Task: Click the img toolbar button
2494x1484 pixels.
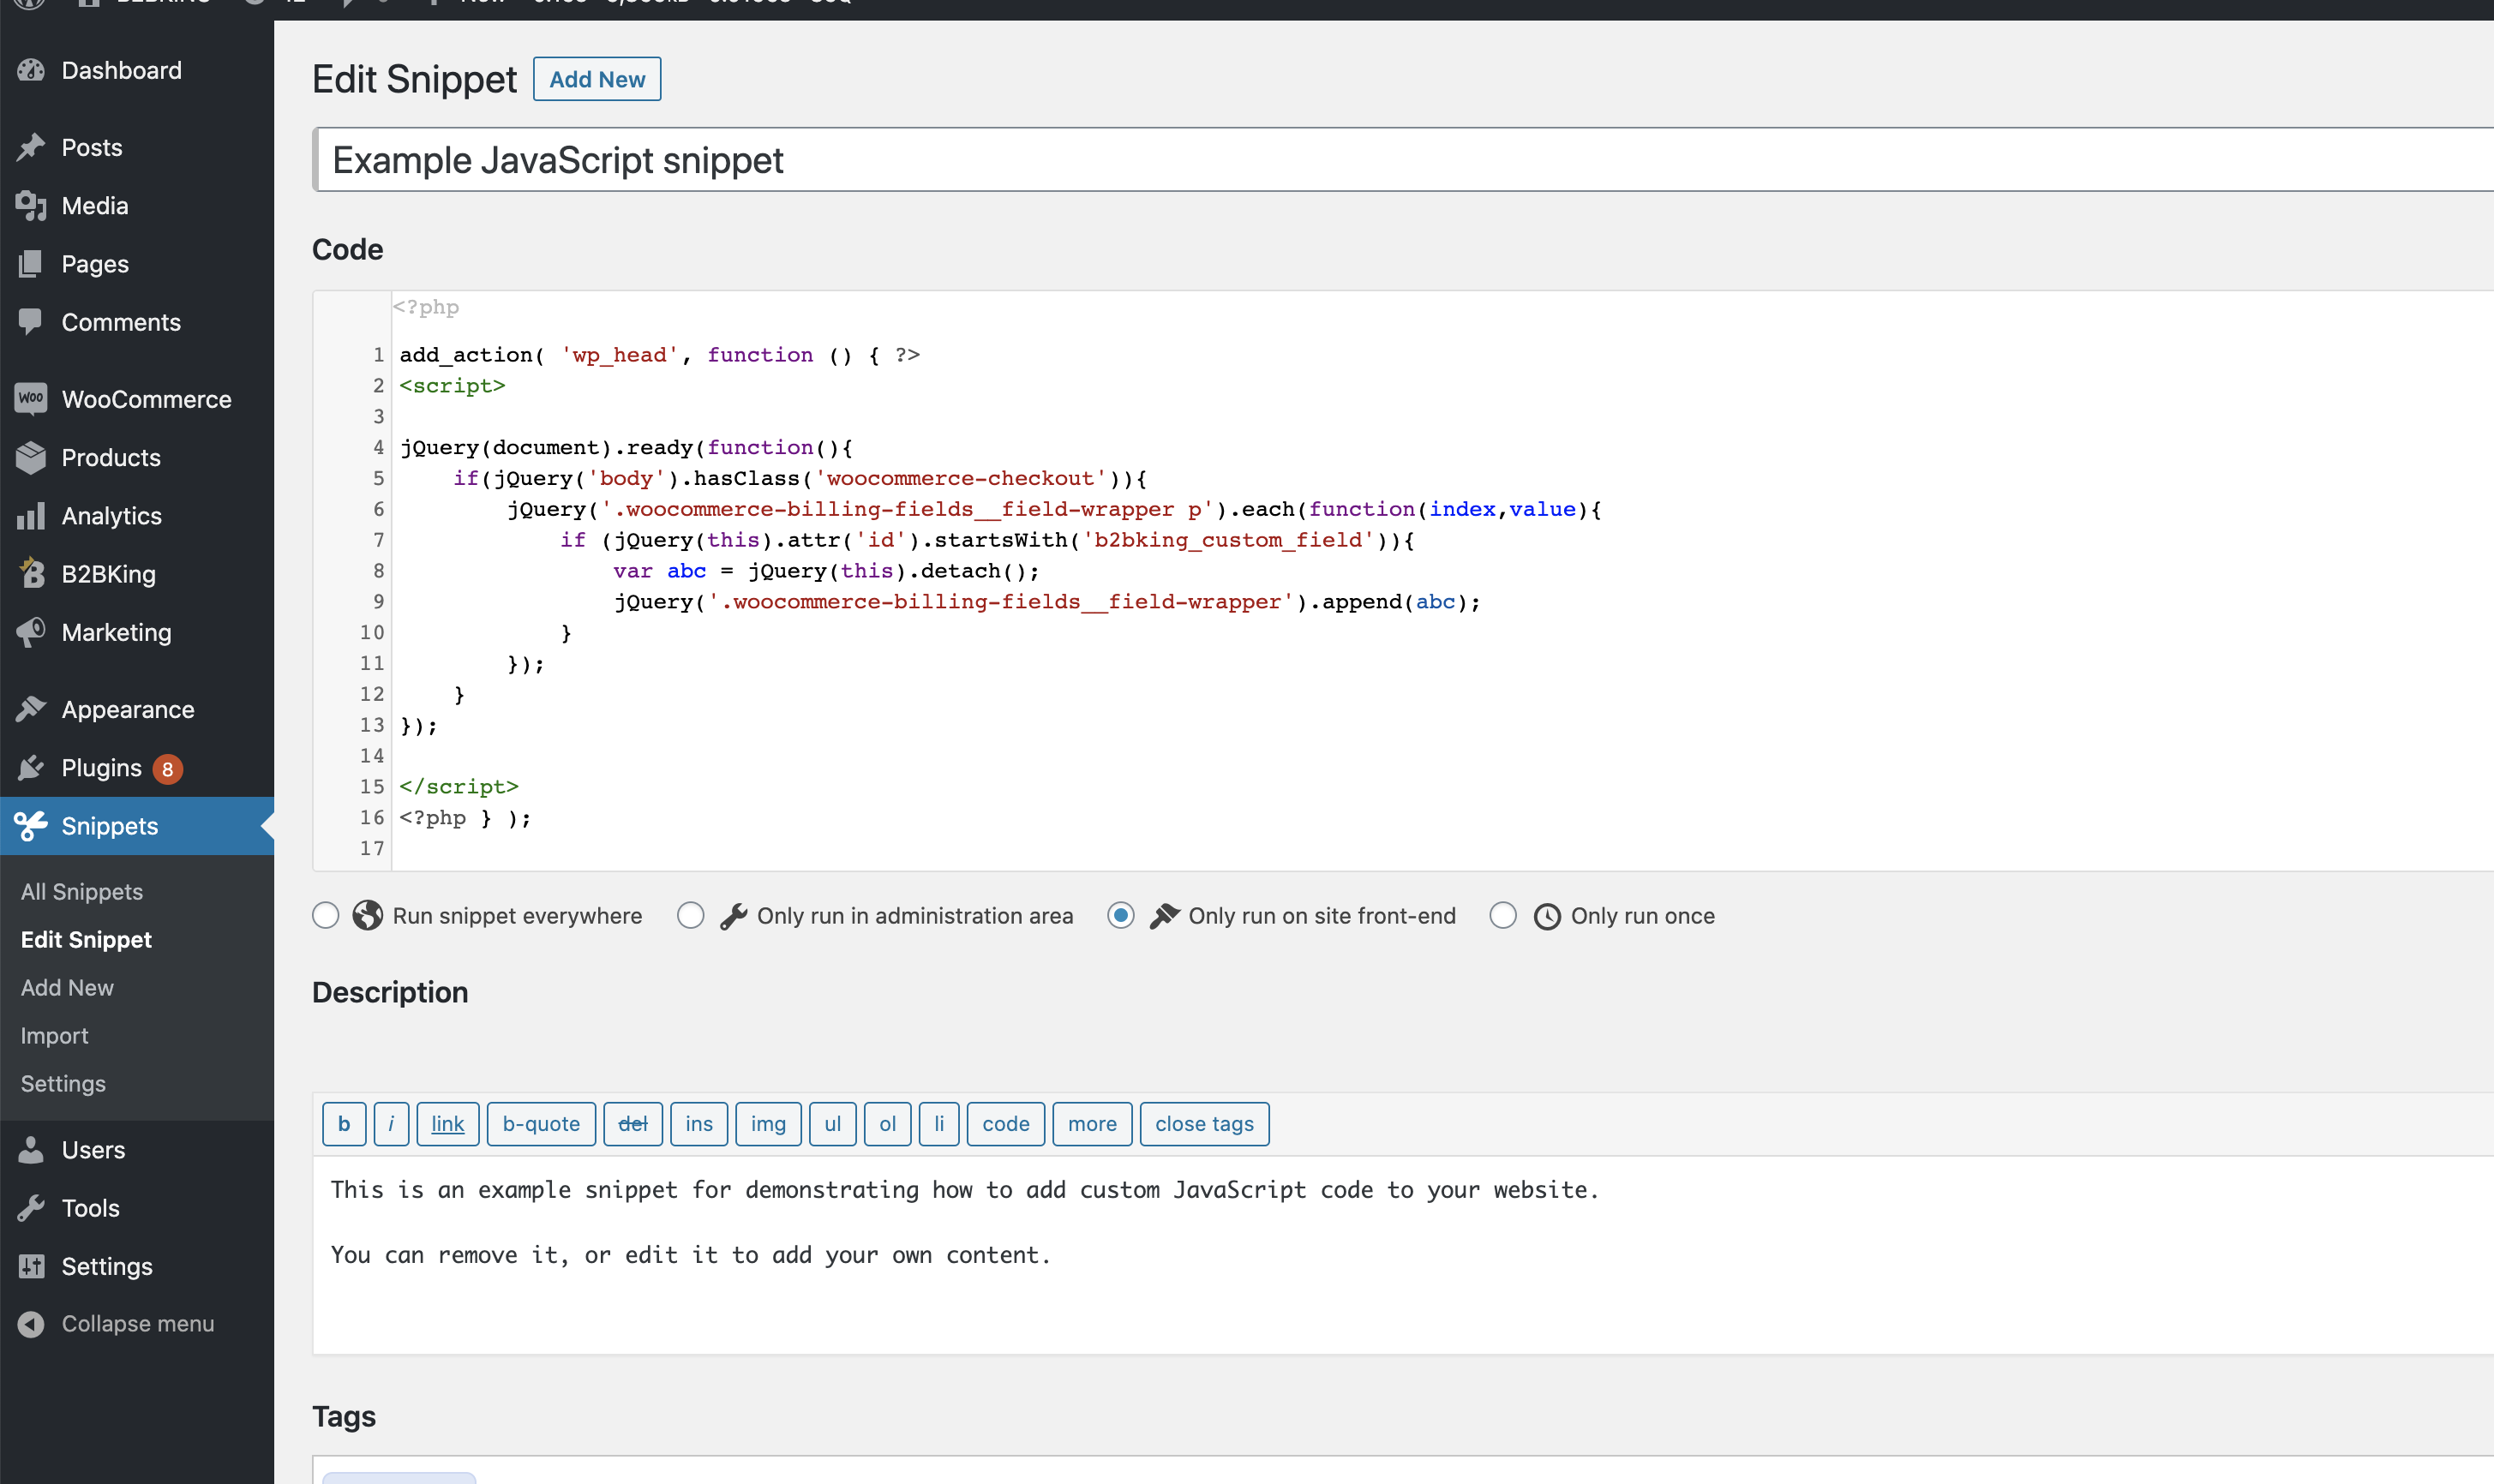Action: click(x=768, y=1124)
